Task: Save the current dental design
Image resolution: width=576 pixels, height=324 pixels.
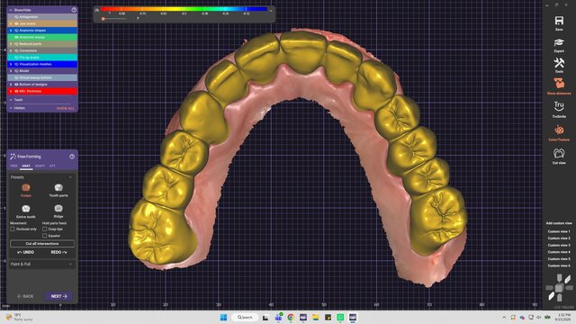Action: pyautogui.click(x=559, y=23)
